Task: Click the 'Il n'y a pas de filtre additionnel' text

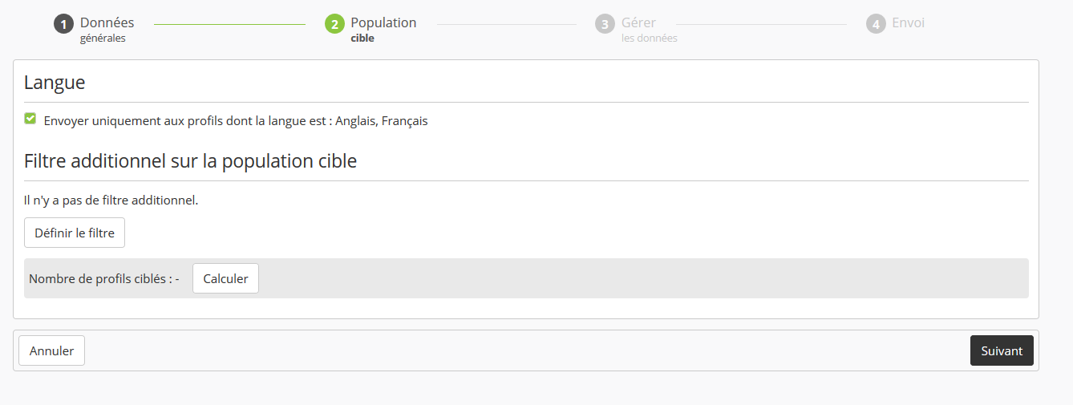Action: click(111, 200)
